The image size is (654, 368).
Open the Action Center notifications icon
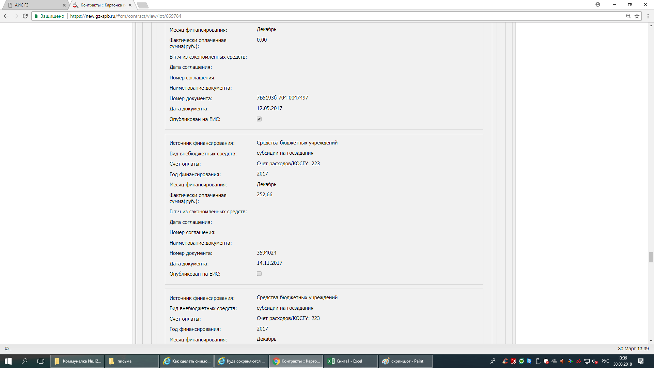641,361
